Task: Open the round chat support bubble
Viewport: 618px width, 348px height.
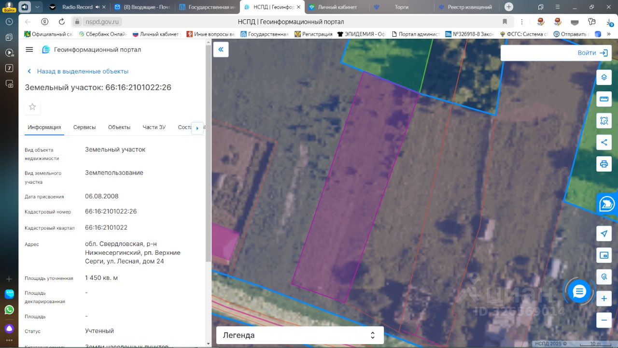Action: (x=579, y=291)
